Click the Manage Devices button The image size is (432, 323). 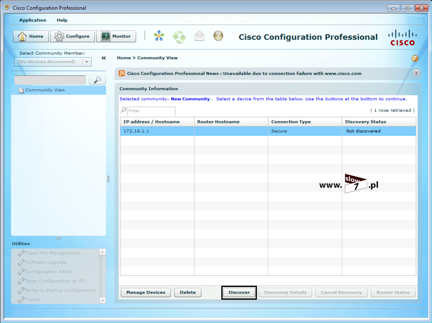146,293
